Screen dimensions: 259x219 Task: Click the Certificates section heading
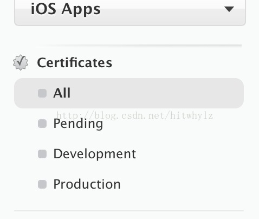[75, 62]
